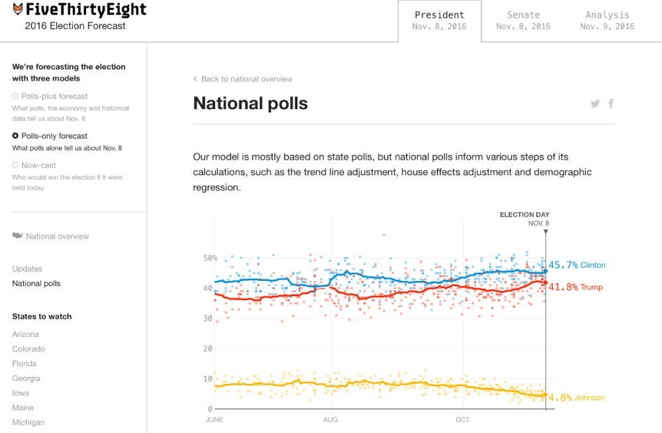Click the blue Clinton 45.7% endpoint dot

pyautogui.click(x=545, y=271)
